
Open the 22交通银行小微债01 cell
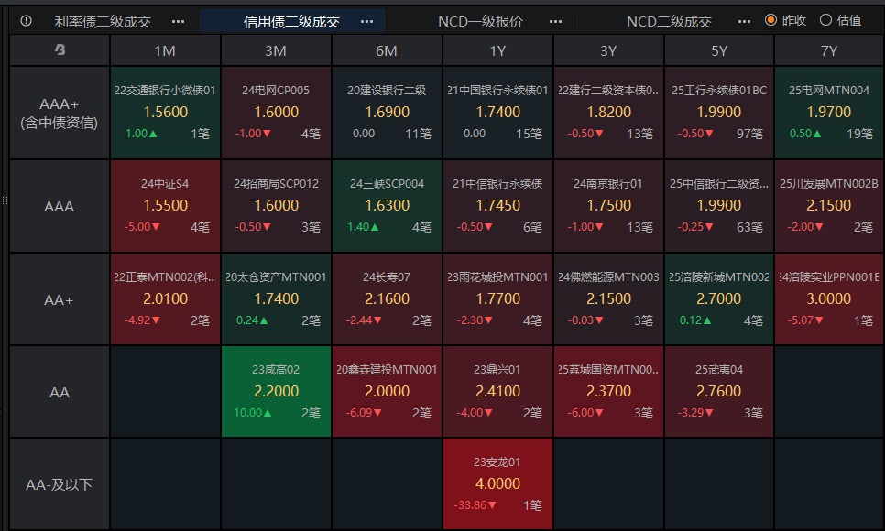(x=166, y=113)
